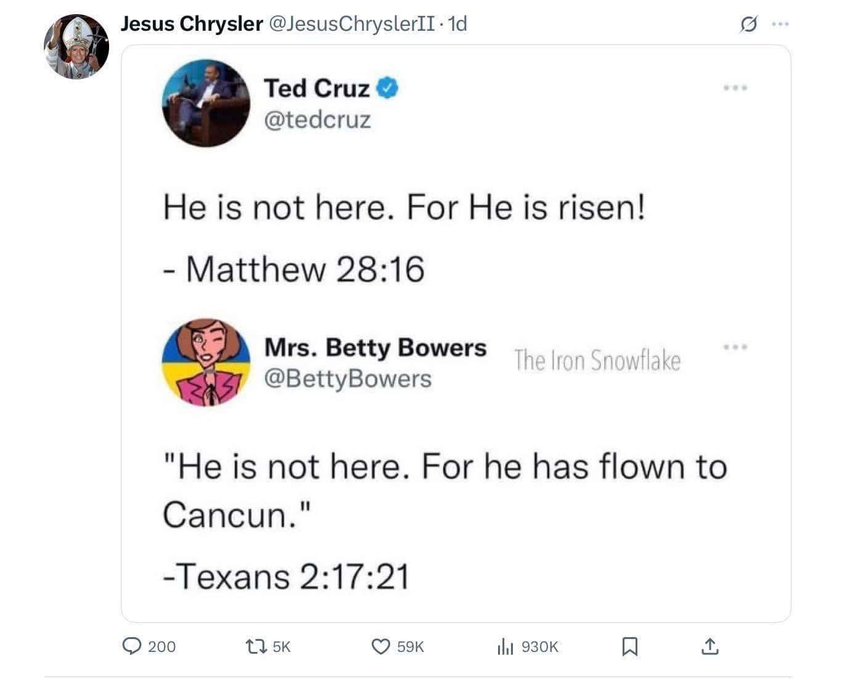This screenshot has width=855, height=679.
Task: Click the Grok slashed-circle icon
Action: (x=748, y=25)
